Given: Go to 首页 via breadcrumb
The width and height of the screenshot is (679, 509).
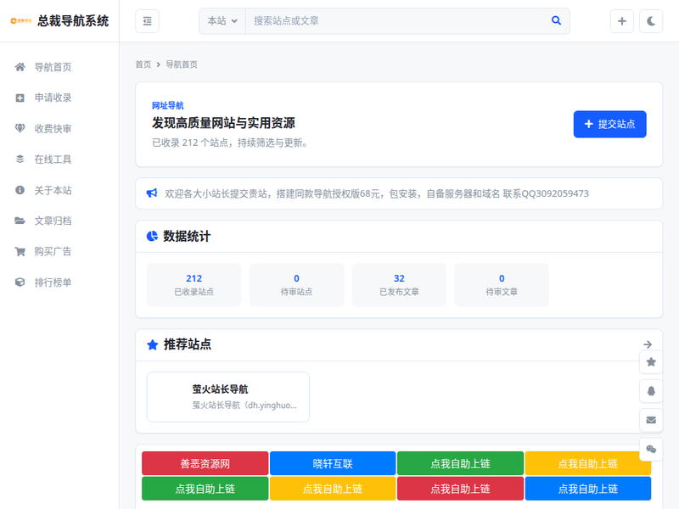Looking at the screenshot, I should coord(143,64).
